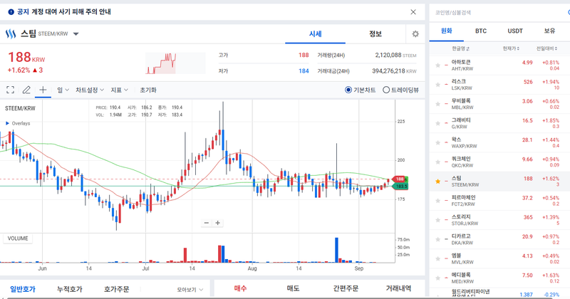Favorite star for 무비블록 MBL/KRW
The height and width of the screenshot is (299, 570).
pos(437,104)
